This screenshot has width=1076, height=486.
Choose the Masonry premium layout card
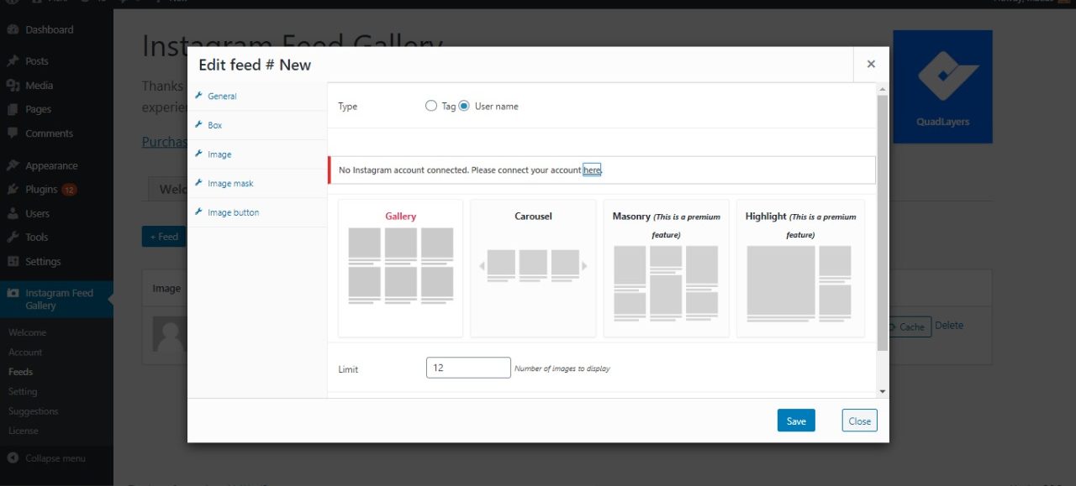click(666, 268)
